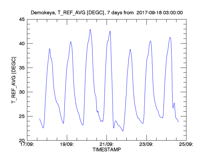Select the 40 y-axis tick label

point(22,43)
